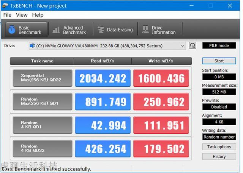Click the 2034.242 sequential read result

103,78
